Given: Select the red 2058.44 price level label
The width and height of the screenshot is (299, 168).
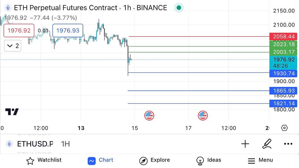Looking at the screenshot, I should pos(283,37).
